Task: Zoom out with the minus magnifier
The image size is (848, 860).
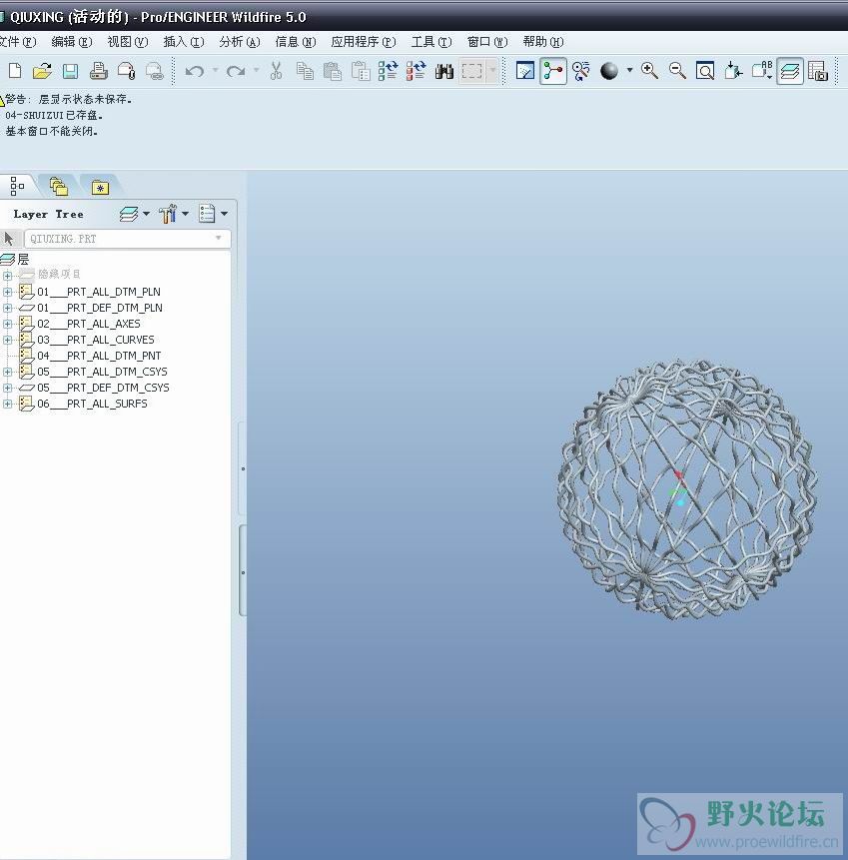Action: [x=677, y=71]
